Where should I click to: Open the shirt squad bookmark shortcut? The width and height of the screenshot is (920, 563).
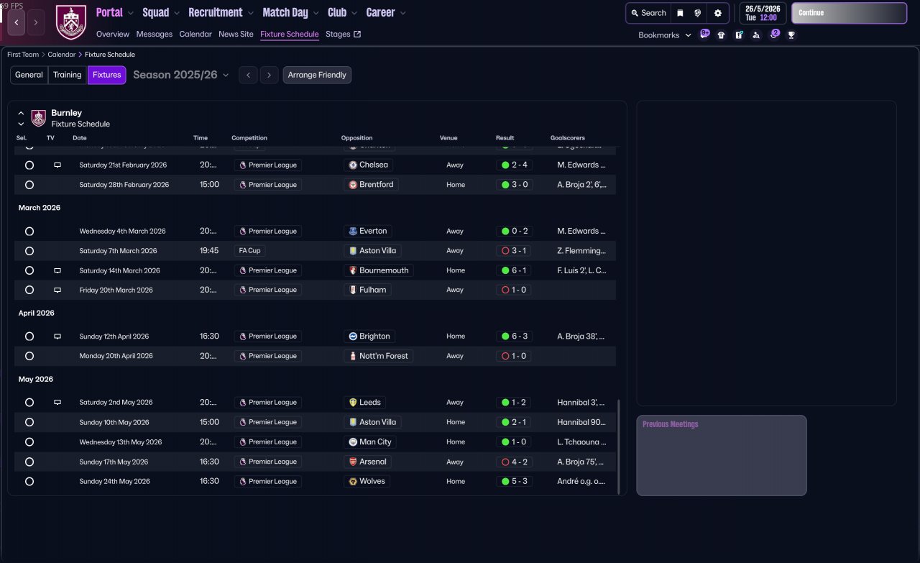click(721, 35)
